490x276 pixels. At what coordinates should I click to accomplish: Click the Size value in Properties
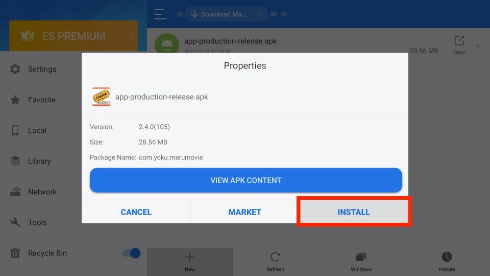coord(153,142)
